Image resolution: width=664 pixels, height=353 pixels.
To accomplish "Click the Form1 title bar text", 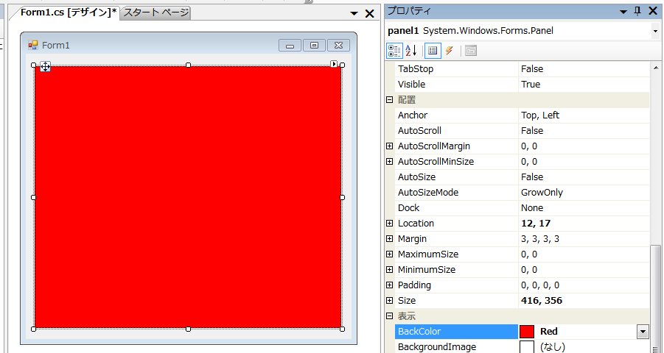I will [55, 46].
